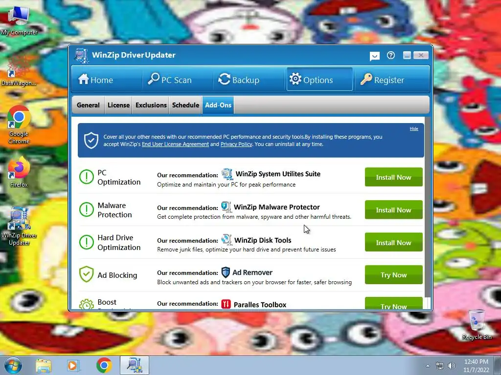
Task: Click the WinZip Malware Protector product icon
Action: coord(226,207)
